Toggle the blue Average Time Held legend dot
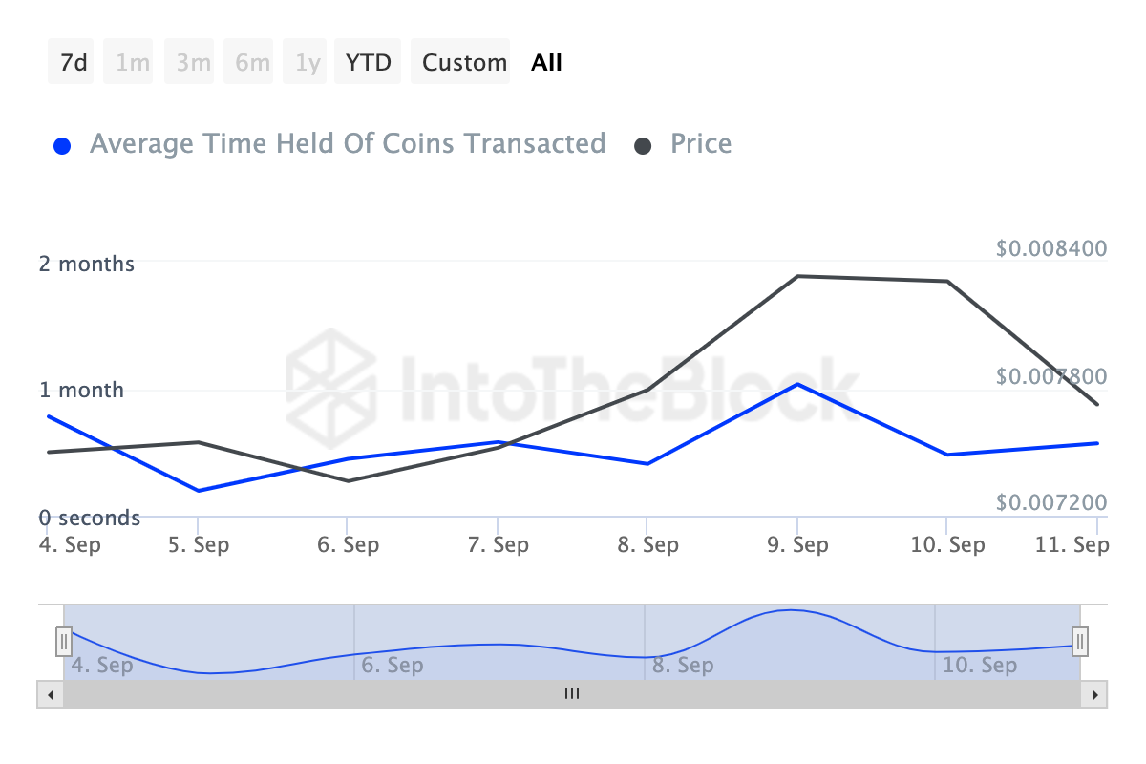1146x764 pixels. (62, 146)
